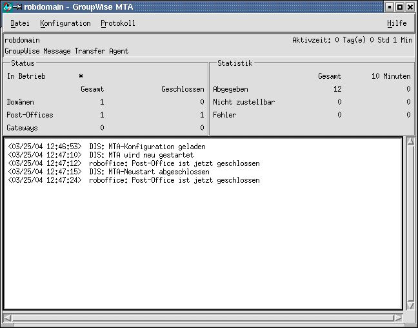Screen dimensions: 418x328
Task: Select log line 'MTA wird neu gestartet'
Action: click(101, 155)
